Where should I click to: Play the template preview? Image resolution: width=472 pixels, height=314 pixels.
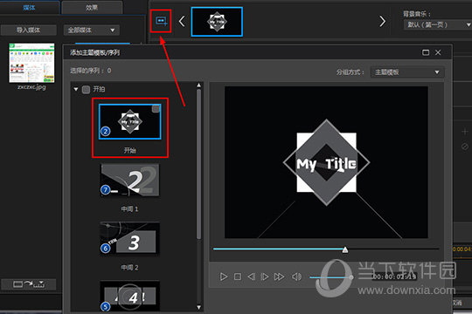[224, 276]
